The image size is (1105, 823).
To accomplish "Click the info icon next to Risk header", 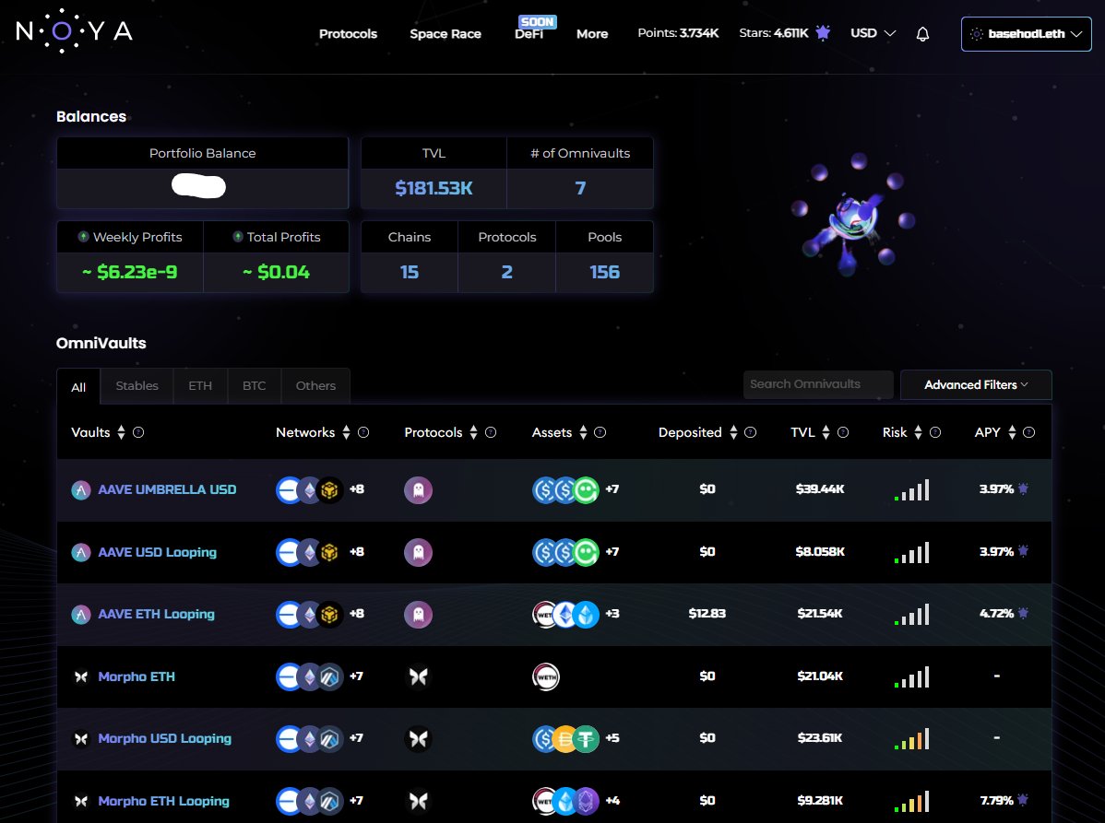I will tap(934, 432).
